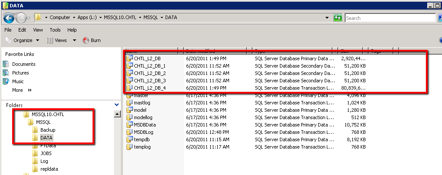This screenshot has width=442, height=175.
Task: Click 6/20/2011 12:48 PM date cell
Action: 207,132
